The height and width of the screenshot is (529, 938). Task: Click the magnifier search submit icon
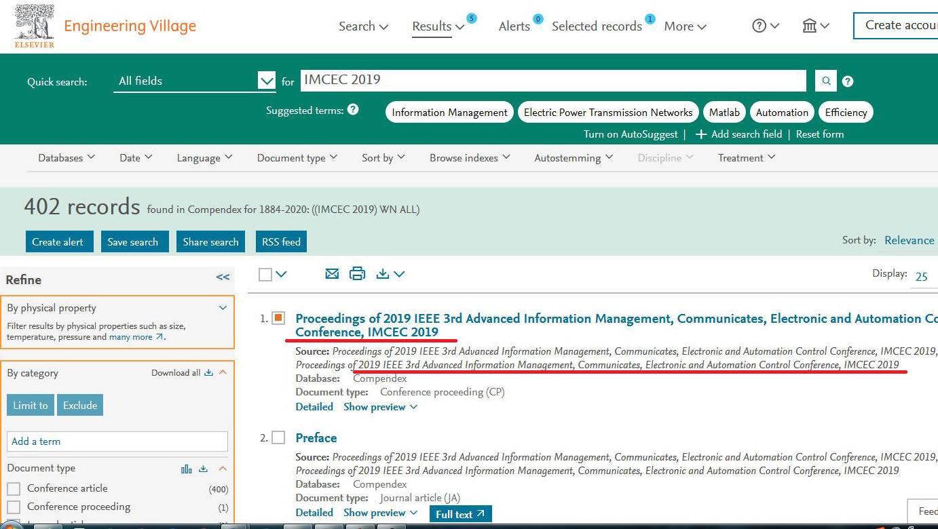826,81
